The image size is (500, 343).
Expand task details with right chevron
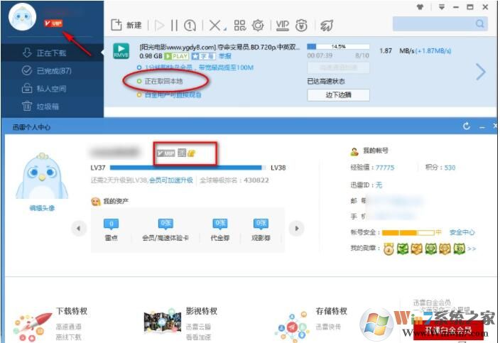tap(481, 72)
